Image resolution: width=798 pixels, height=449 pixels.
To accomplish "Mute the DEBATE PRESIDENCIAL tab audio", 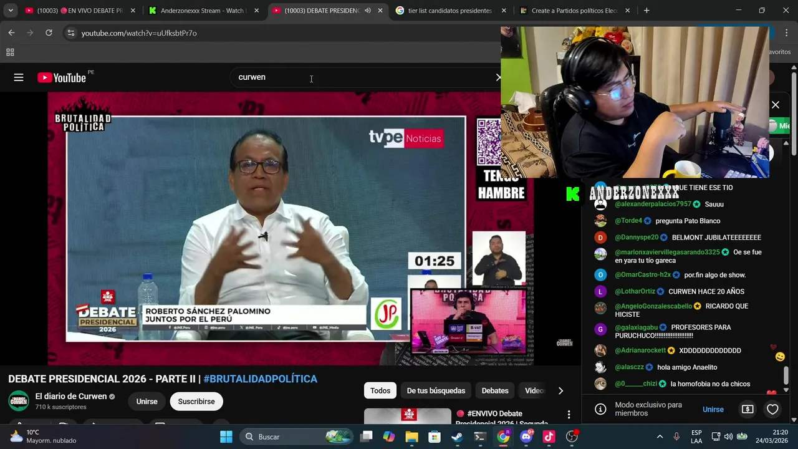I will point(367,11).
